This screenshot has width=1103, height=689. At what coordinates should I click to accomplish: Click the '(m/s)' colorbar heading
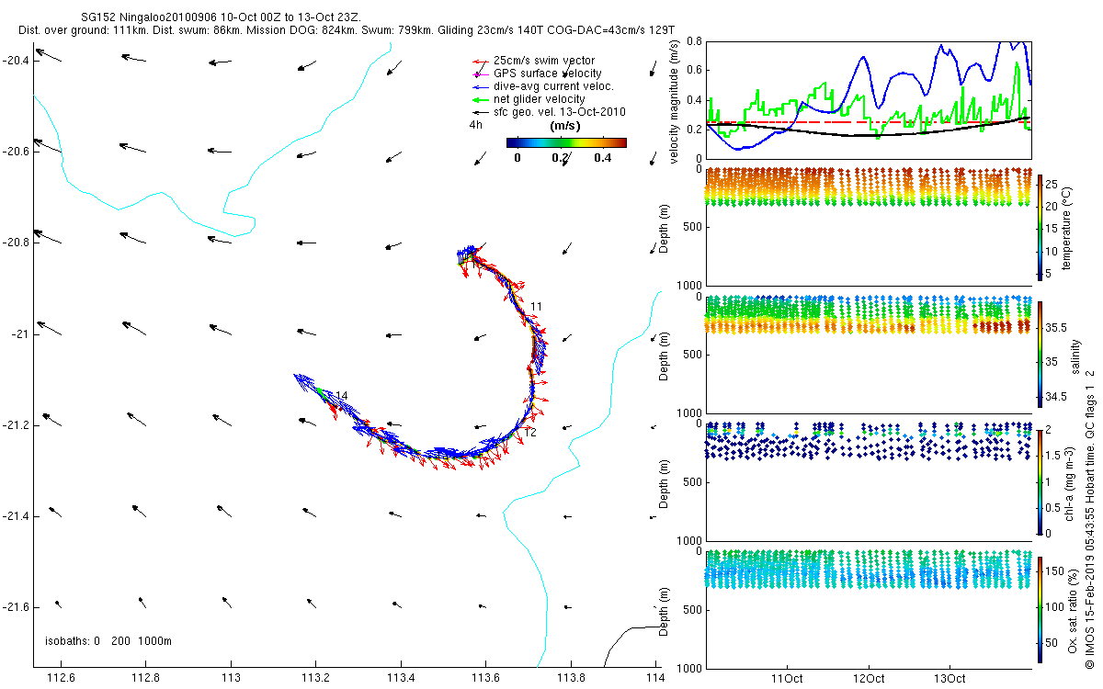[564, 125]
